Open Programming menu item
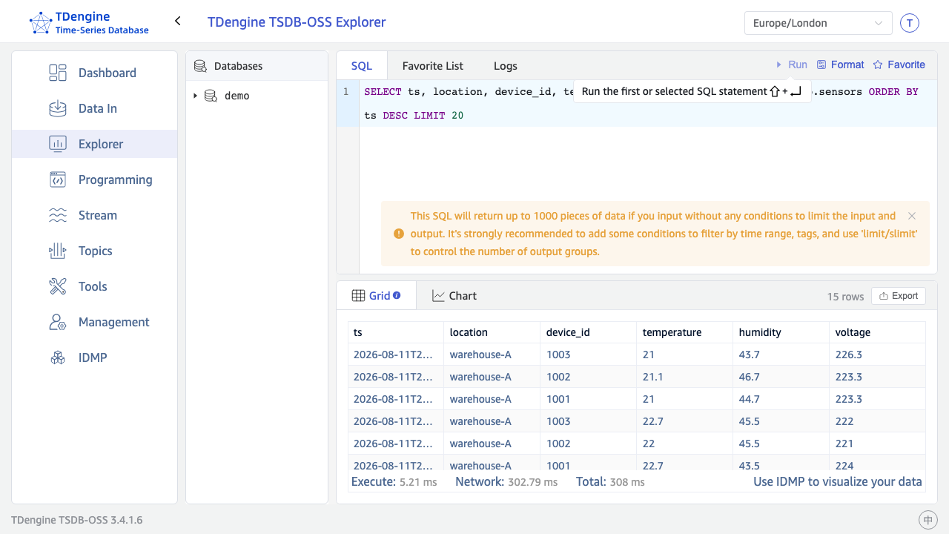949x534 pixels. (x=94, y=179)
